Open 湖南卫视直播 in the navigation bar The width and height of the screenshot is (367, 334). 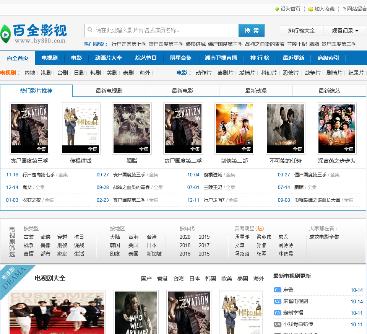coord(221,58)
